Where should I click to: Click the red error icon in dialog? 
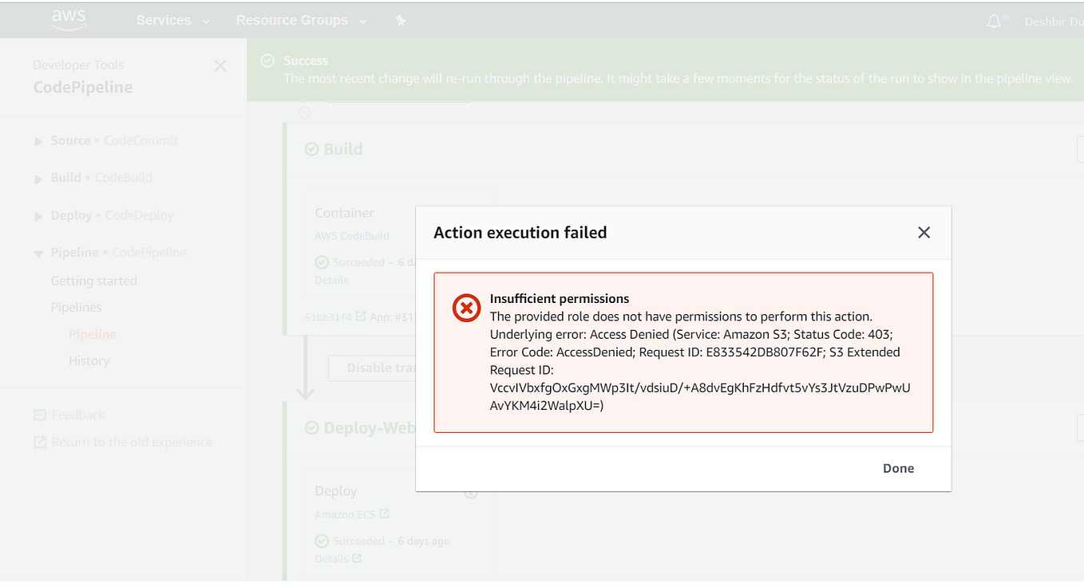466,308
